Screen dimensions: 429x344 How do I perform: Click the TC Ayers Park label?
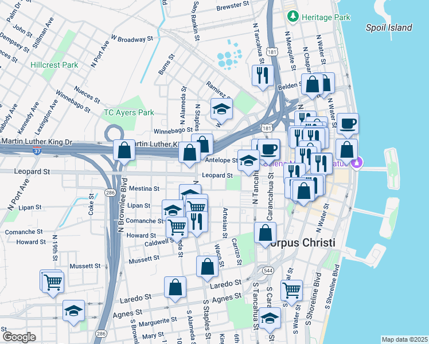point(129,112)
